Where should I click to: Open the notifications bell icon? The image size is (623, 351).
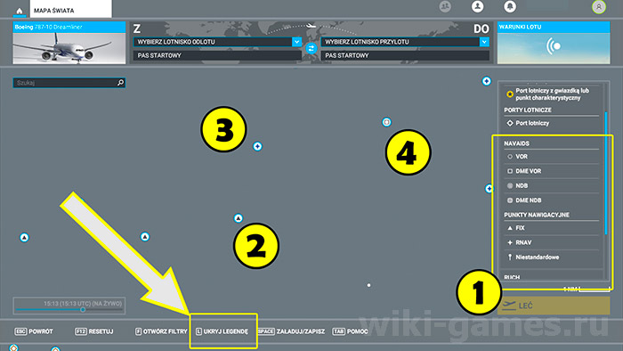click(x=510, y=6)
